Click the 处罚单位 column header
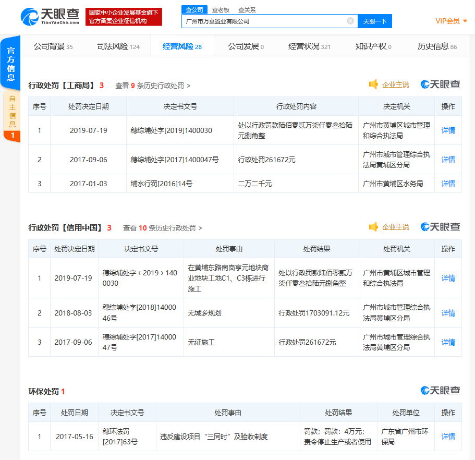 [406, 413]
